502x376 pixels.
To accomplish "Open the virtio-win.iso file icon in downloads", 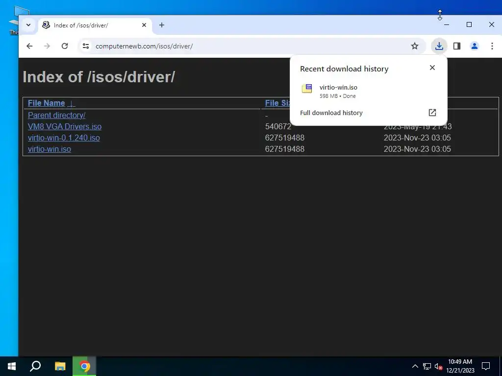I will pos(307,89).
